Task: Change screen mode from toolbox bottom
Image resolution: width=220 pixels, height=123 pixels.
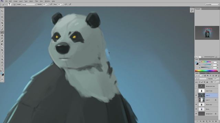Action: pyautogui.click(x=2, y=81)
